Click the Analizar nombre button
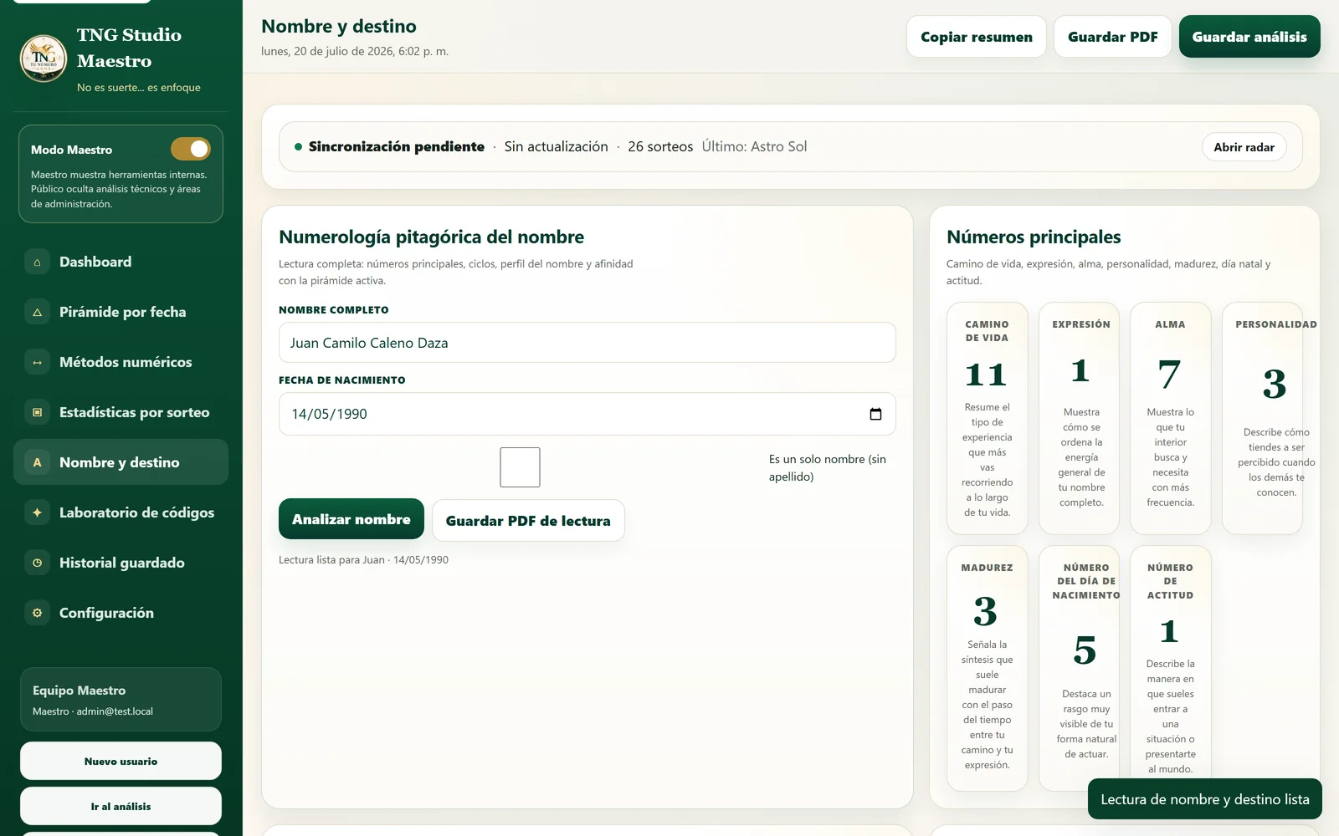The image size is (1339, 836). click(351, 519)
